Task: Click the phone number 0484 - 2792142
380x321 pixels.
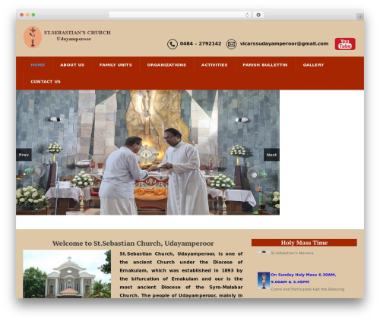Action: point(201,44)
